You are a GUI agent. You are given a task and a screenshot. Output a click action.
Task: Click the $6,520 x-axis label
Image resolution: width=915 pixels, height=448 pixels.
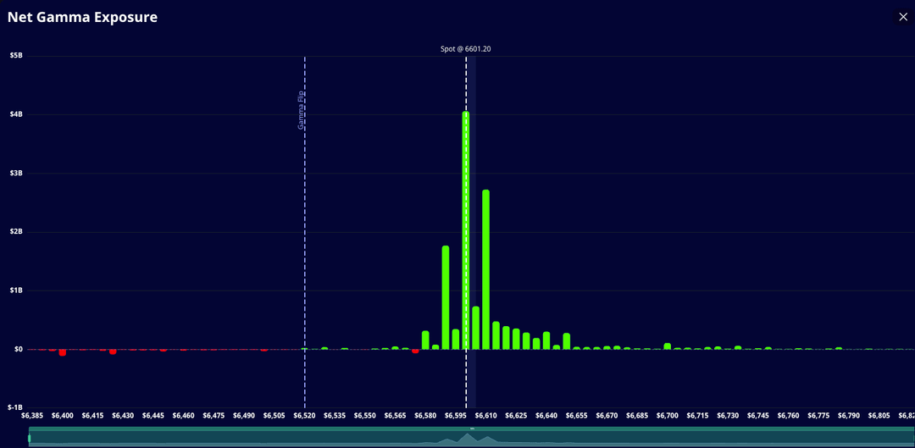(304, 416)
